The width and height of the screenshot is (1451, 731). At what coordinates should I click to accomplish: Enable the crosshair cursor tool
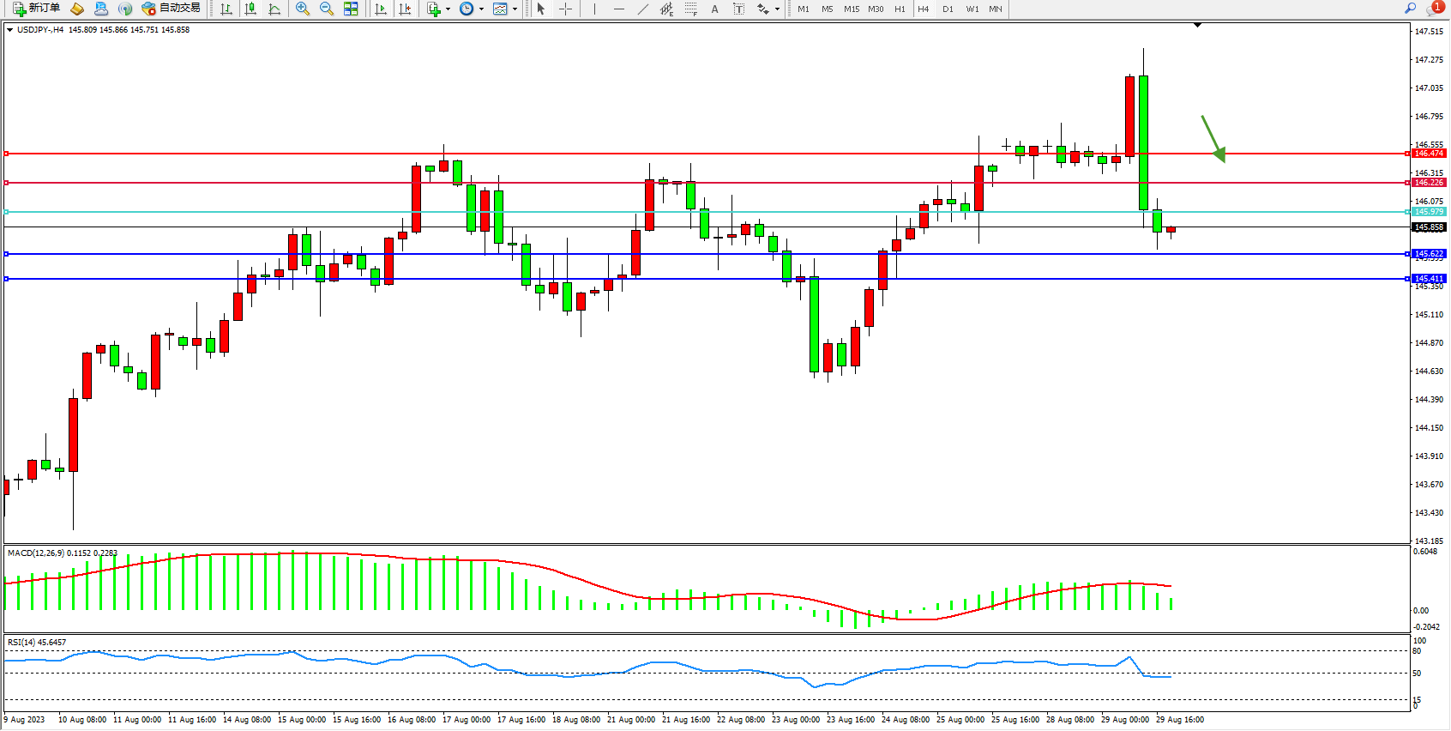point(566,9)
